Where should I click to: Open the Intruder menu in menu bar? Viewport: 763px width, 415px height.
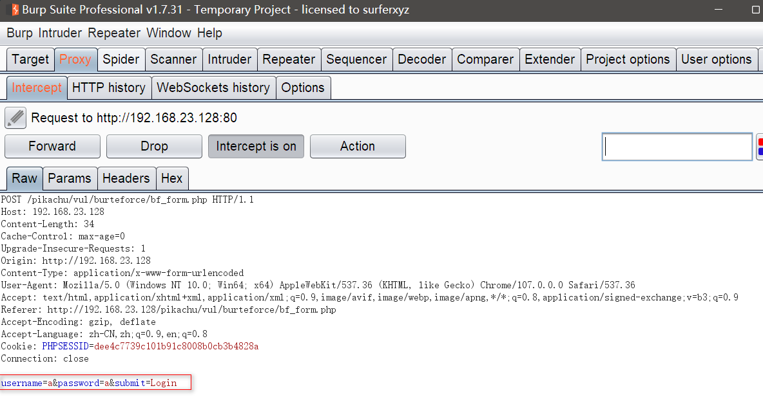(60, 33)
